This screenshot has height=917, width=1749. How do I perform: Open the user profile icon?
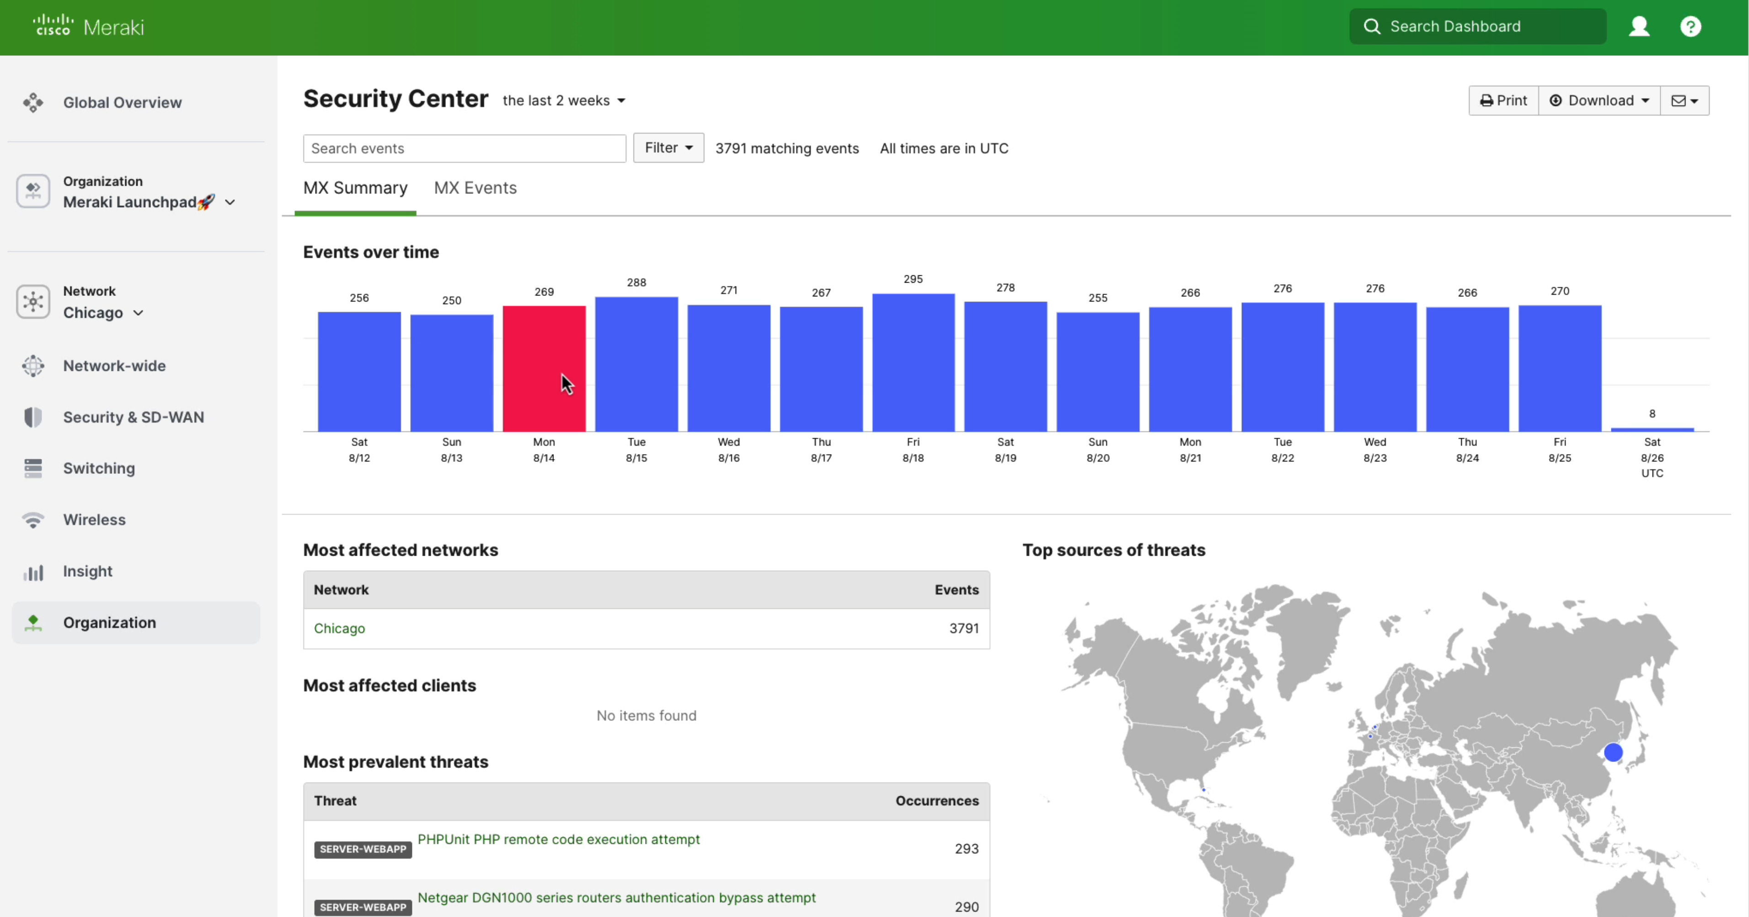coord(1639,27)
